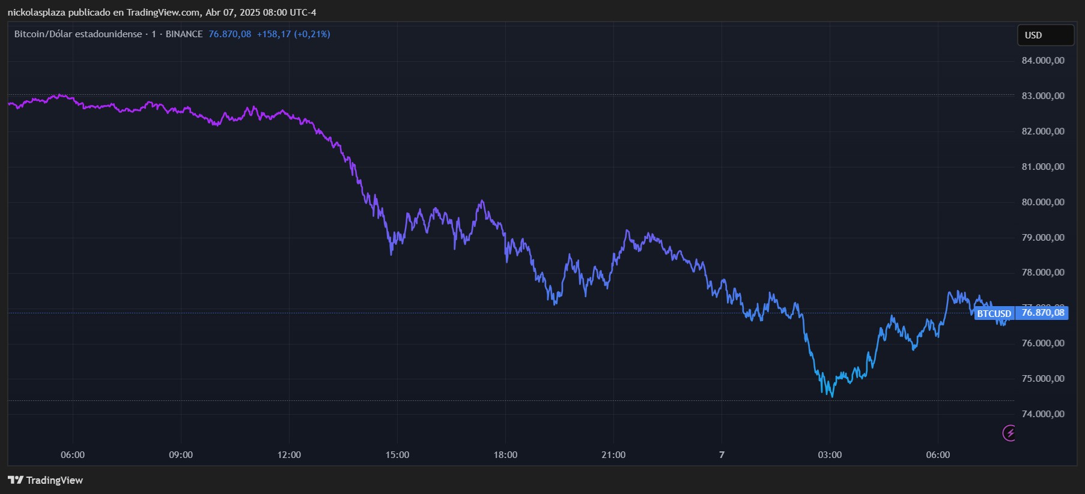Click the TradingView logo icon

16,480
